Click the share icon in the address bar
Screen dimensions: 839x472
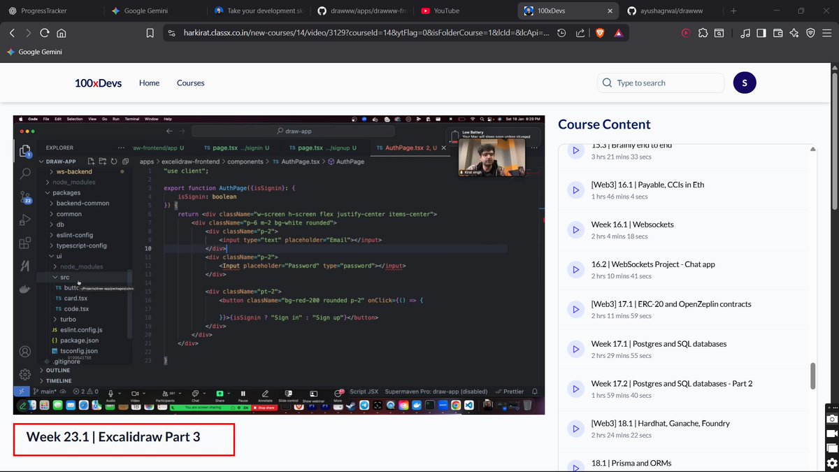pyautogui.click(x=580, y=33)
